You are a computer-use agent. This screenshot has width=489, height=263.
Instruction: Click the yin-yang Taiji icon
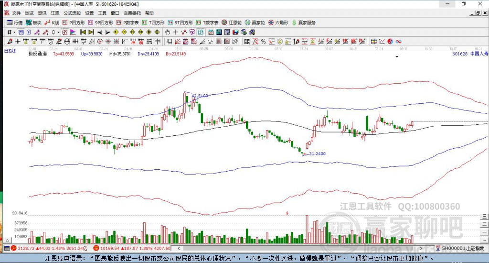(390, 41)
